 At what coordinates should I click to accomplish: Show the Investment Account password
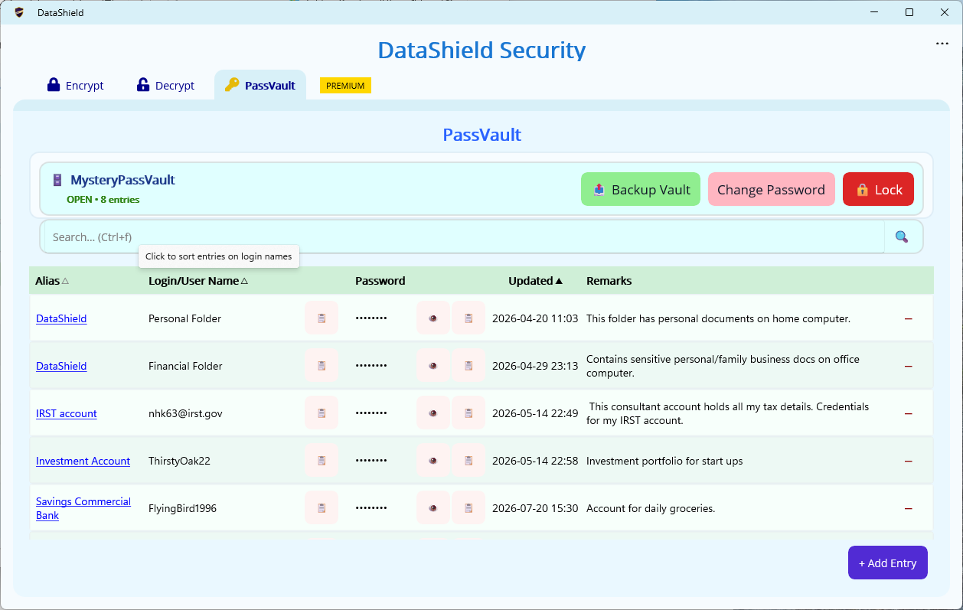433,460
